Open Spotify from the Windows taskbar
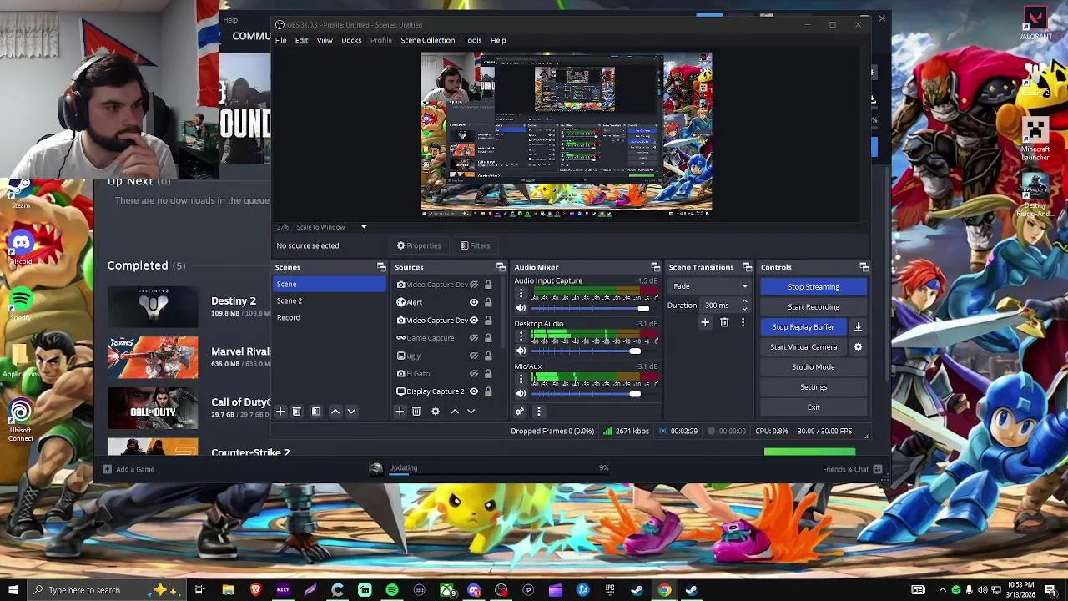The height and width of the screenshot is (601, 1068). (x=392, y=590)
